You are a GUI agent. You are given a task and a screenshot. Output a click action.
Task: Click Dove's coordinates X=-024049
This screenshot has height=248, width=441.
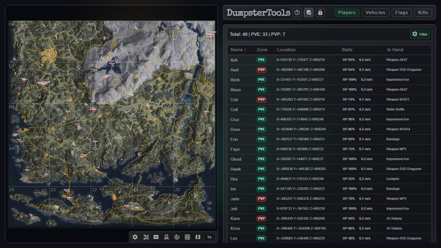point(301,129)
